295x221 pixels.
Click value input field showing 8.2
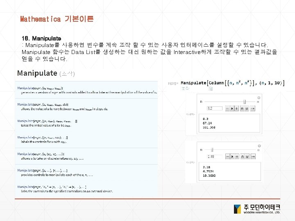tap(215, 108)
